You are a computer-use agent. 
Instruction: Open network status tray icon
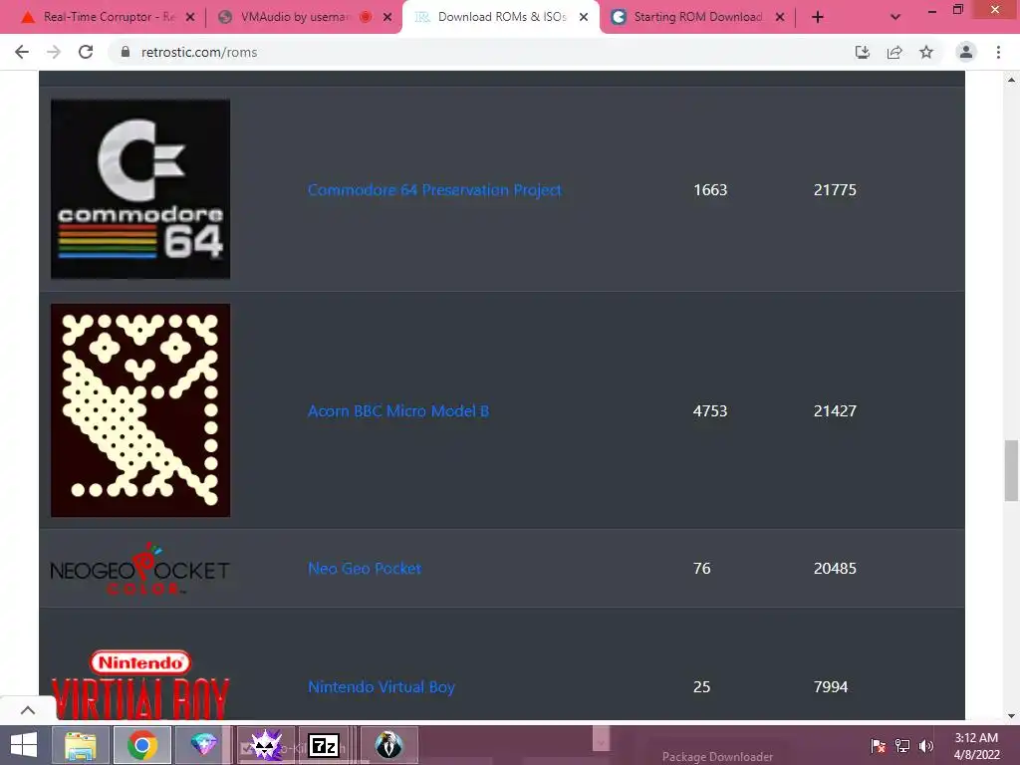pos(902,745)
